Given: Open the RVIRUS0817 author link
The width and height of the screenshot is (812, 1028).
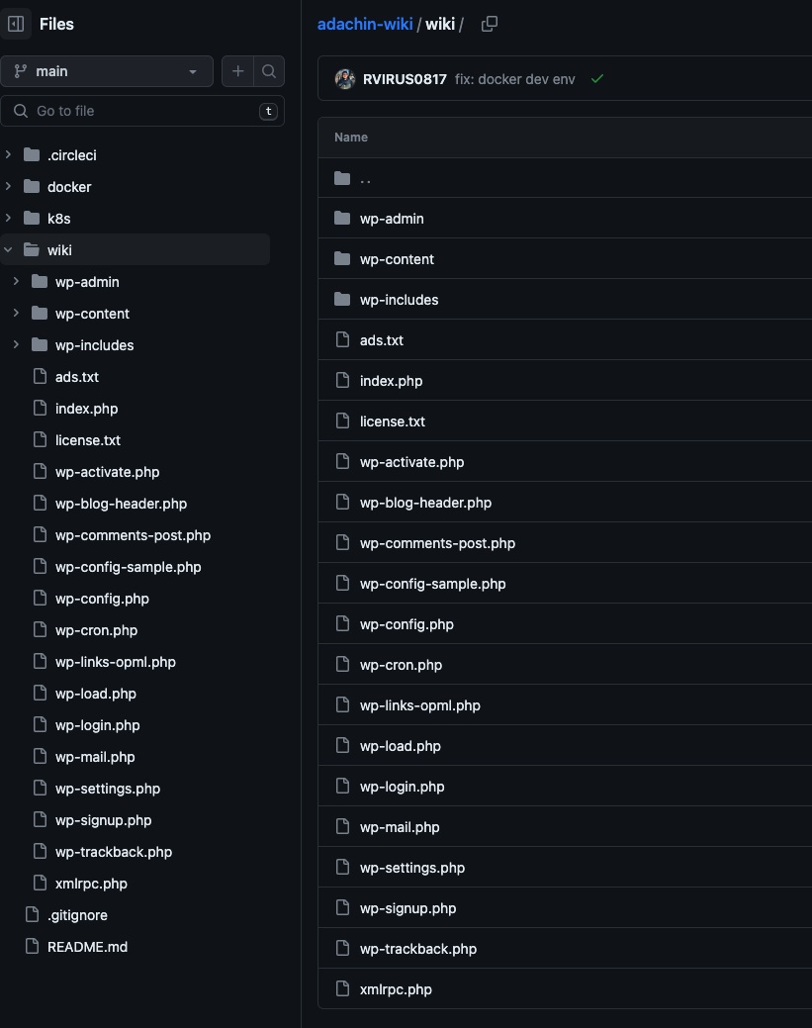Looking at the screenshot, I should click(x=406, y=79).
